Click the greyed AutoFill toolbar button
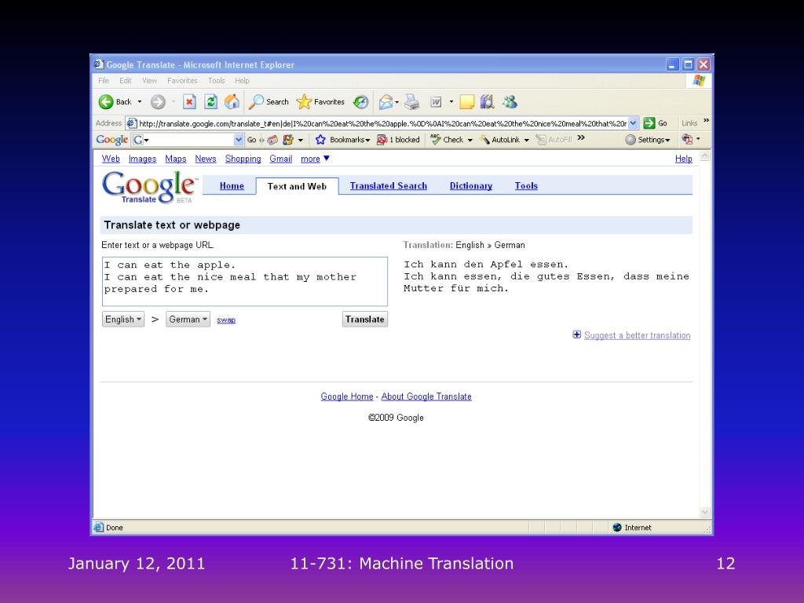 554,140
